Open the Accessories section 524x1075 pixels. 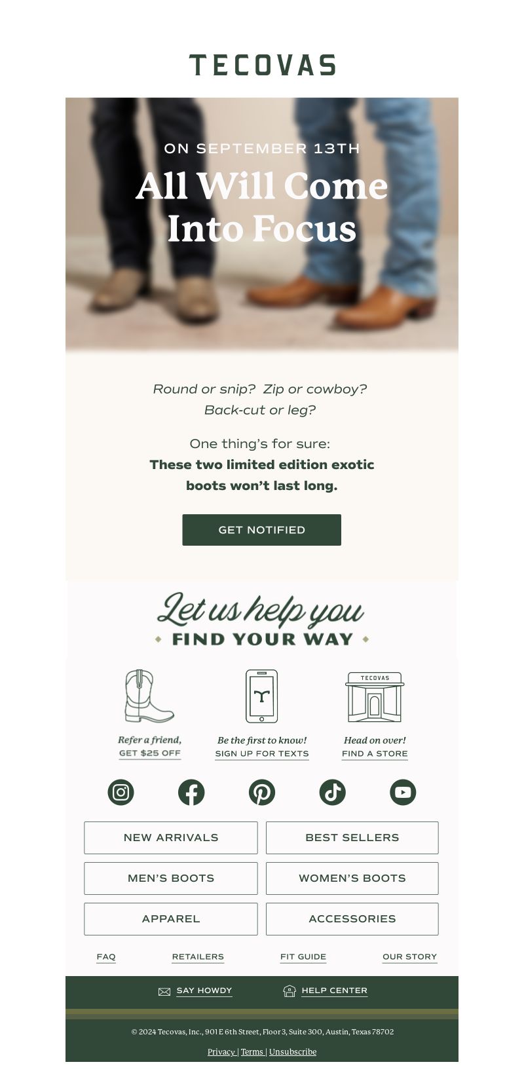click(x=352, y=919)
